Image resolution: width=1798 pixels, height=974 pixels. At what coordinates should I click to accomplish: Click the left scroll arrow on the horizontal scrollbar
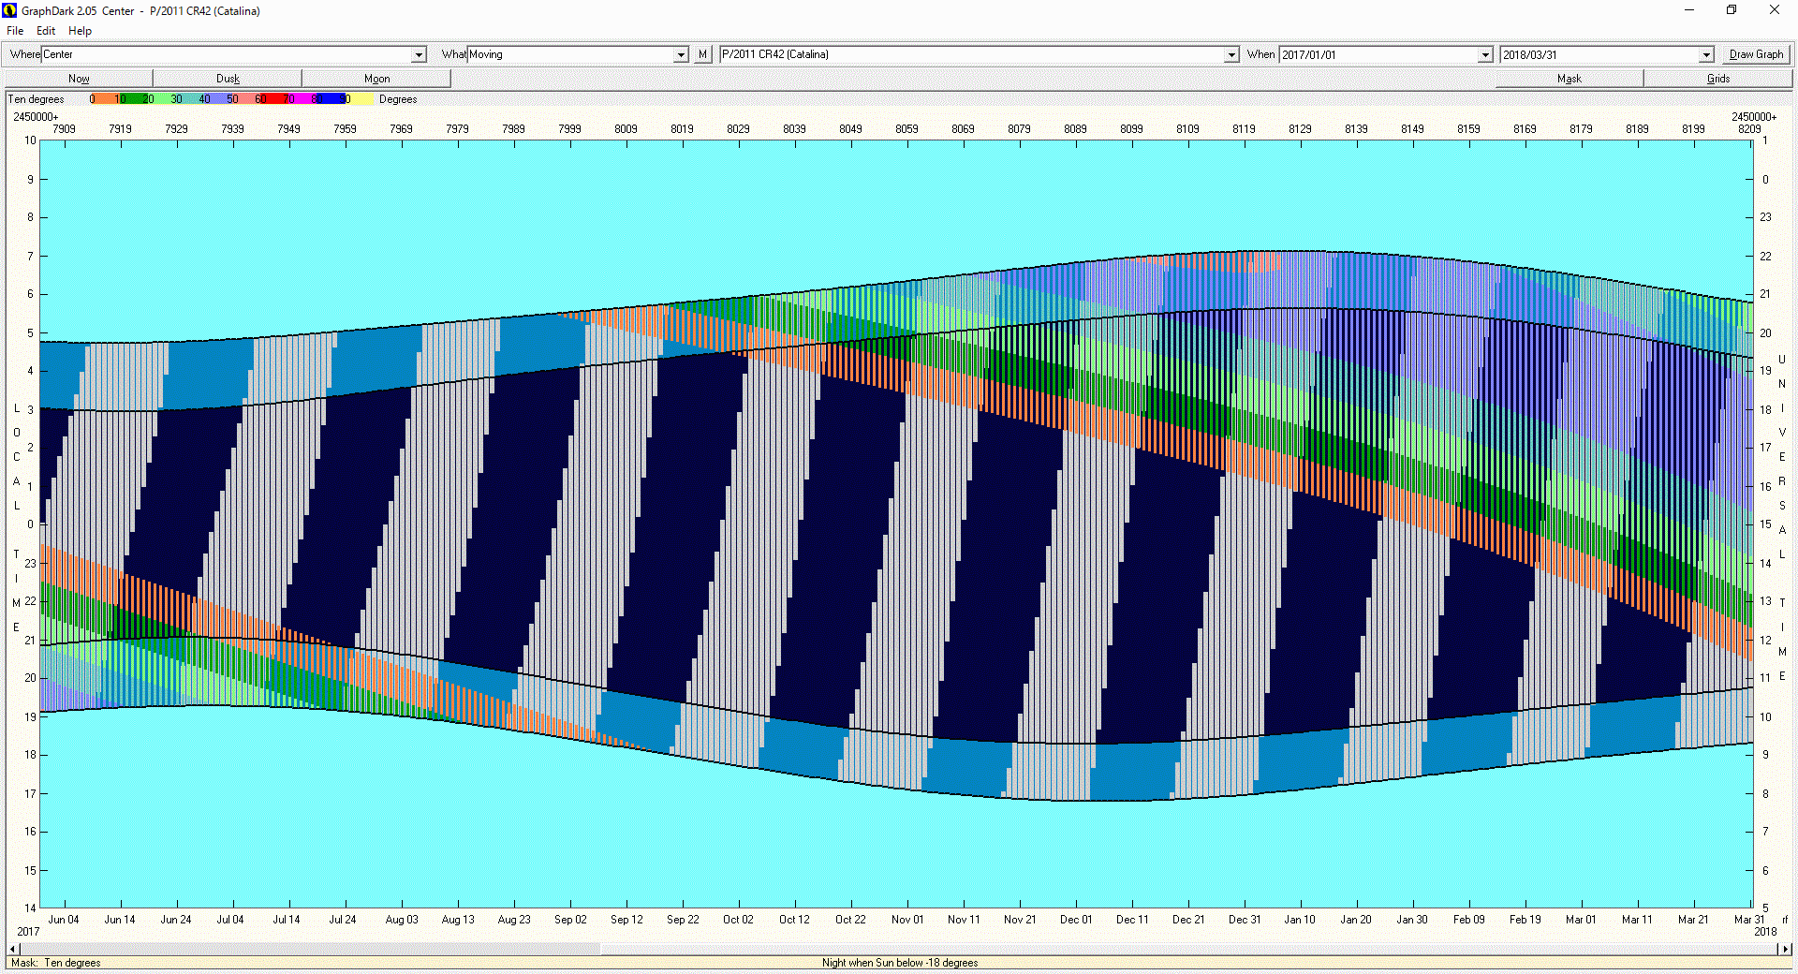[x=12, y=949]
